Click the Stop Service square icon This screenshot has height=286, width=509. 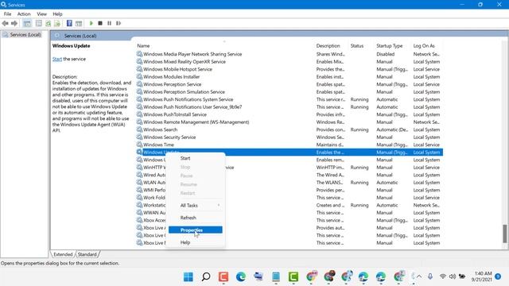pyautogui.click(x=100, y=23)
